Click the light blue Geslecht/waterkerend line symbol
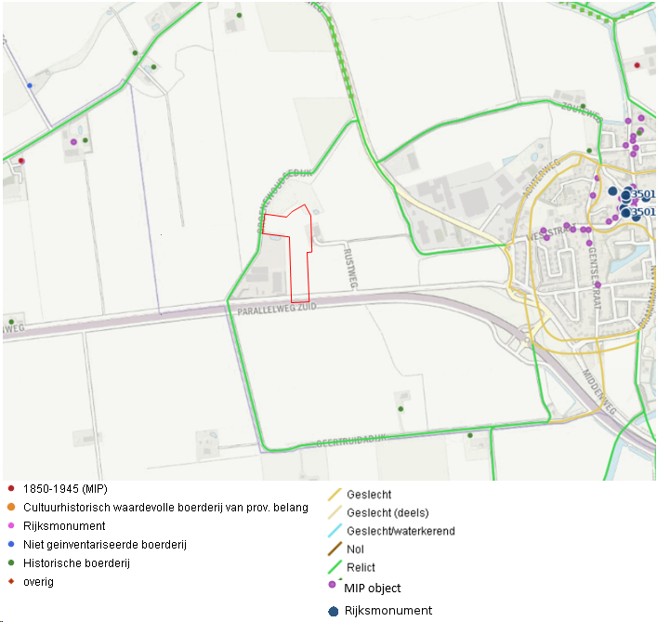Image resolution: width=657 pixels, height=622 pixels. click(x=335, y=531)
